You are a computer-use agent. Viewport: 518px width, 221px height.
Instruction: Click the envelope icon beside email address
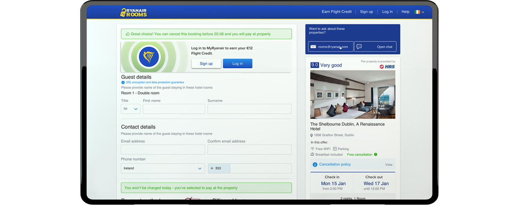313,47
